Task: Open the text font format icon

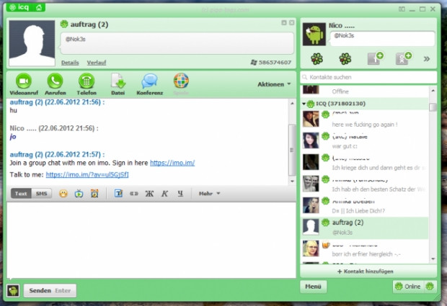Action: [x=118, y=194]
